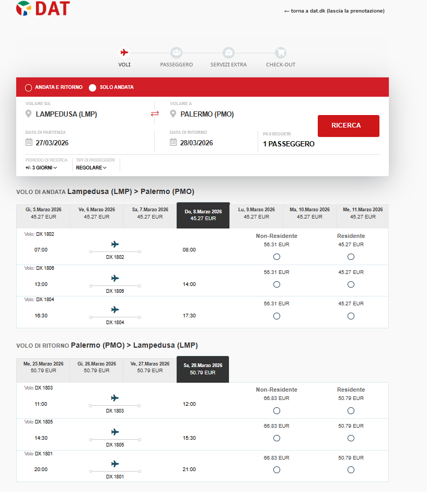Swap origin and destination arrows
The width and height of the screenshot is (427, 492).
click(x=155, y=113)
